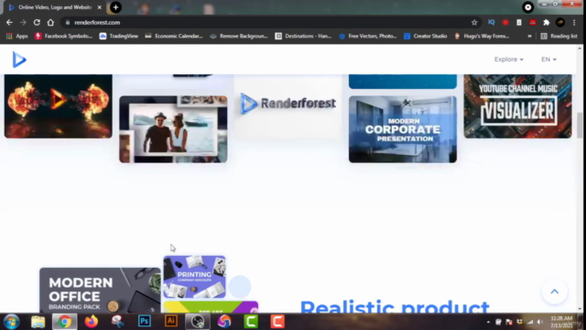Open Chrome three-dot menu
This screenshot has width=586, height=330.
574,22
